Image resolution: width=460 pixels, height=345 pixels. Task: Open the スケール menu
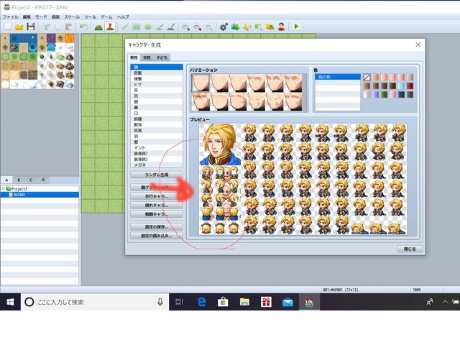pos(72,17)
